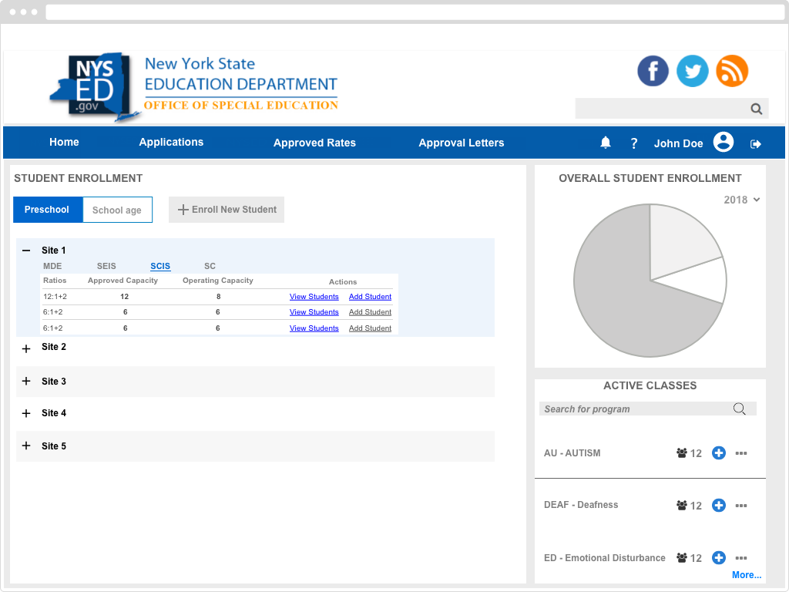This screenshot has height=592, width=789.
Task: Click the logout icon
Action: 756,143
